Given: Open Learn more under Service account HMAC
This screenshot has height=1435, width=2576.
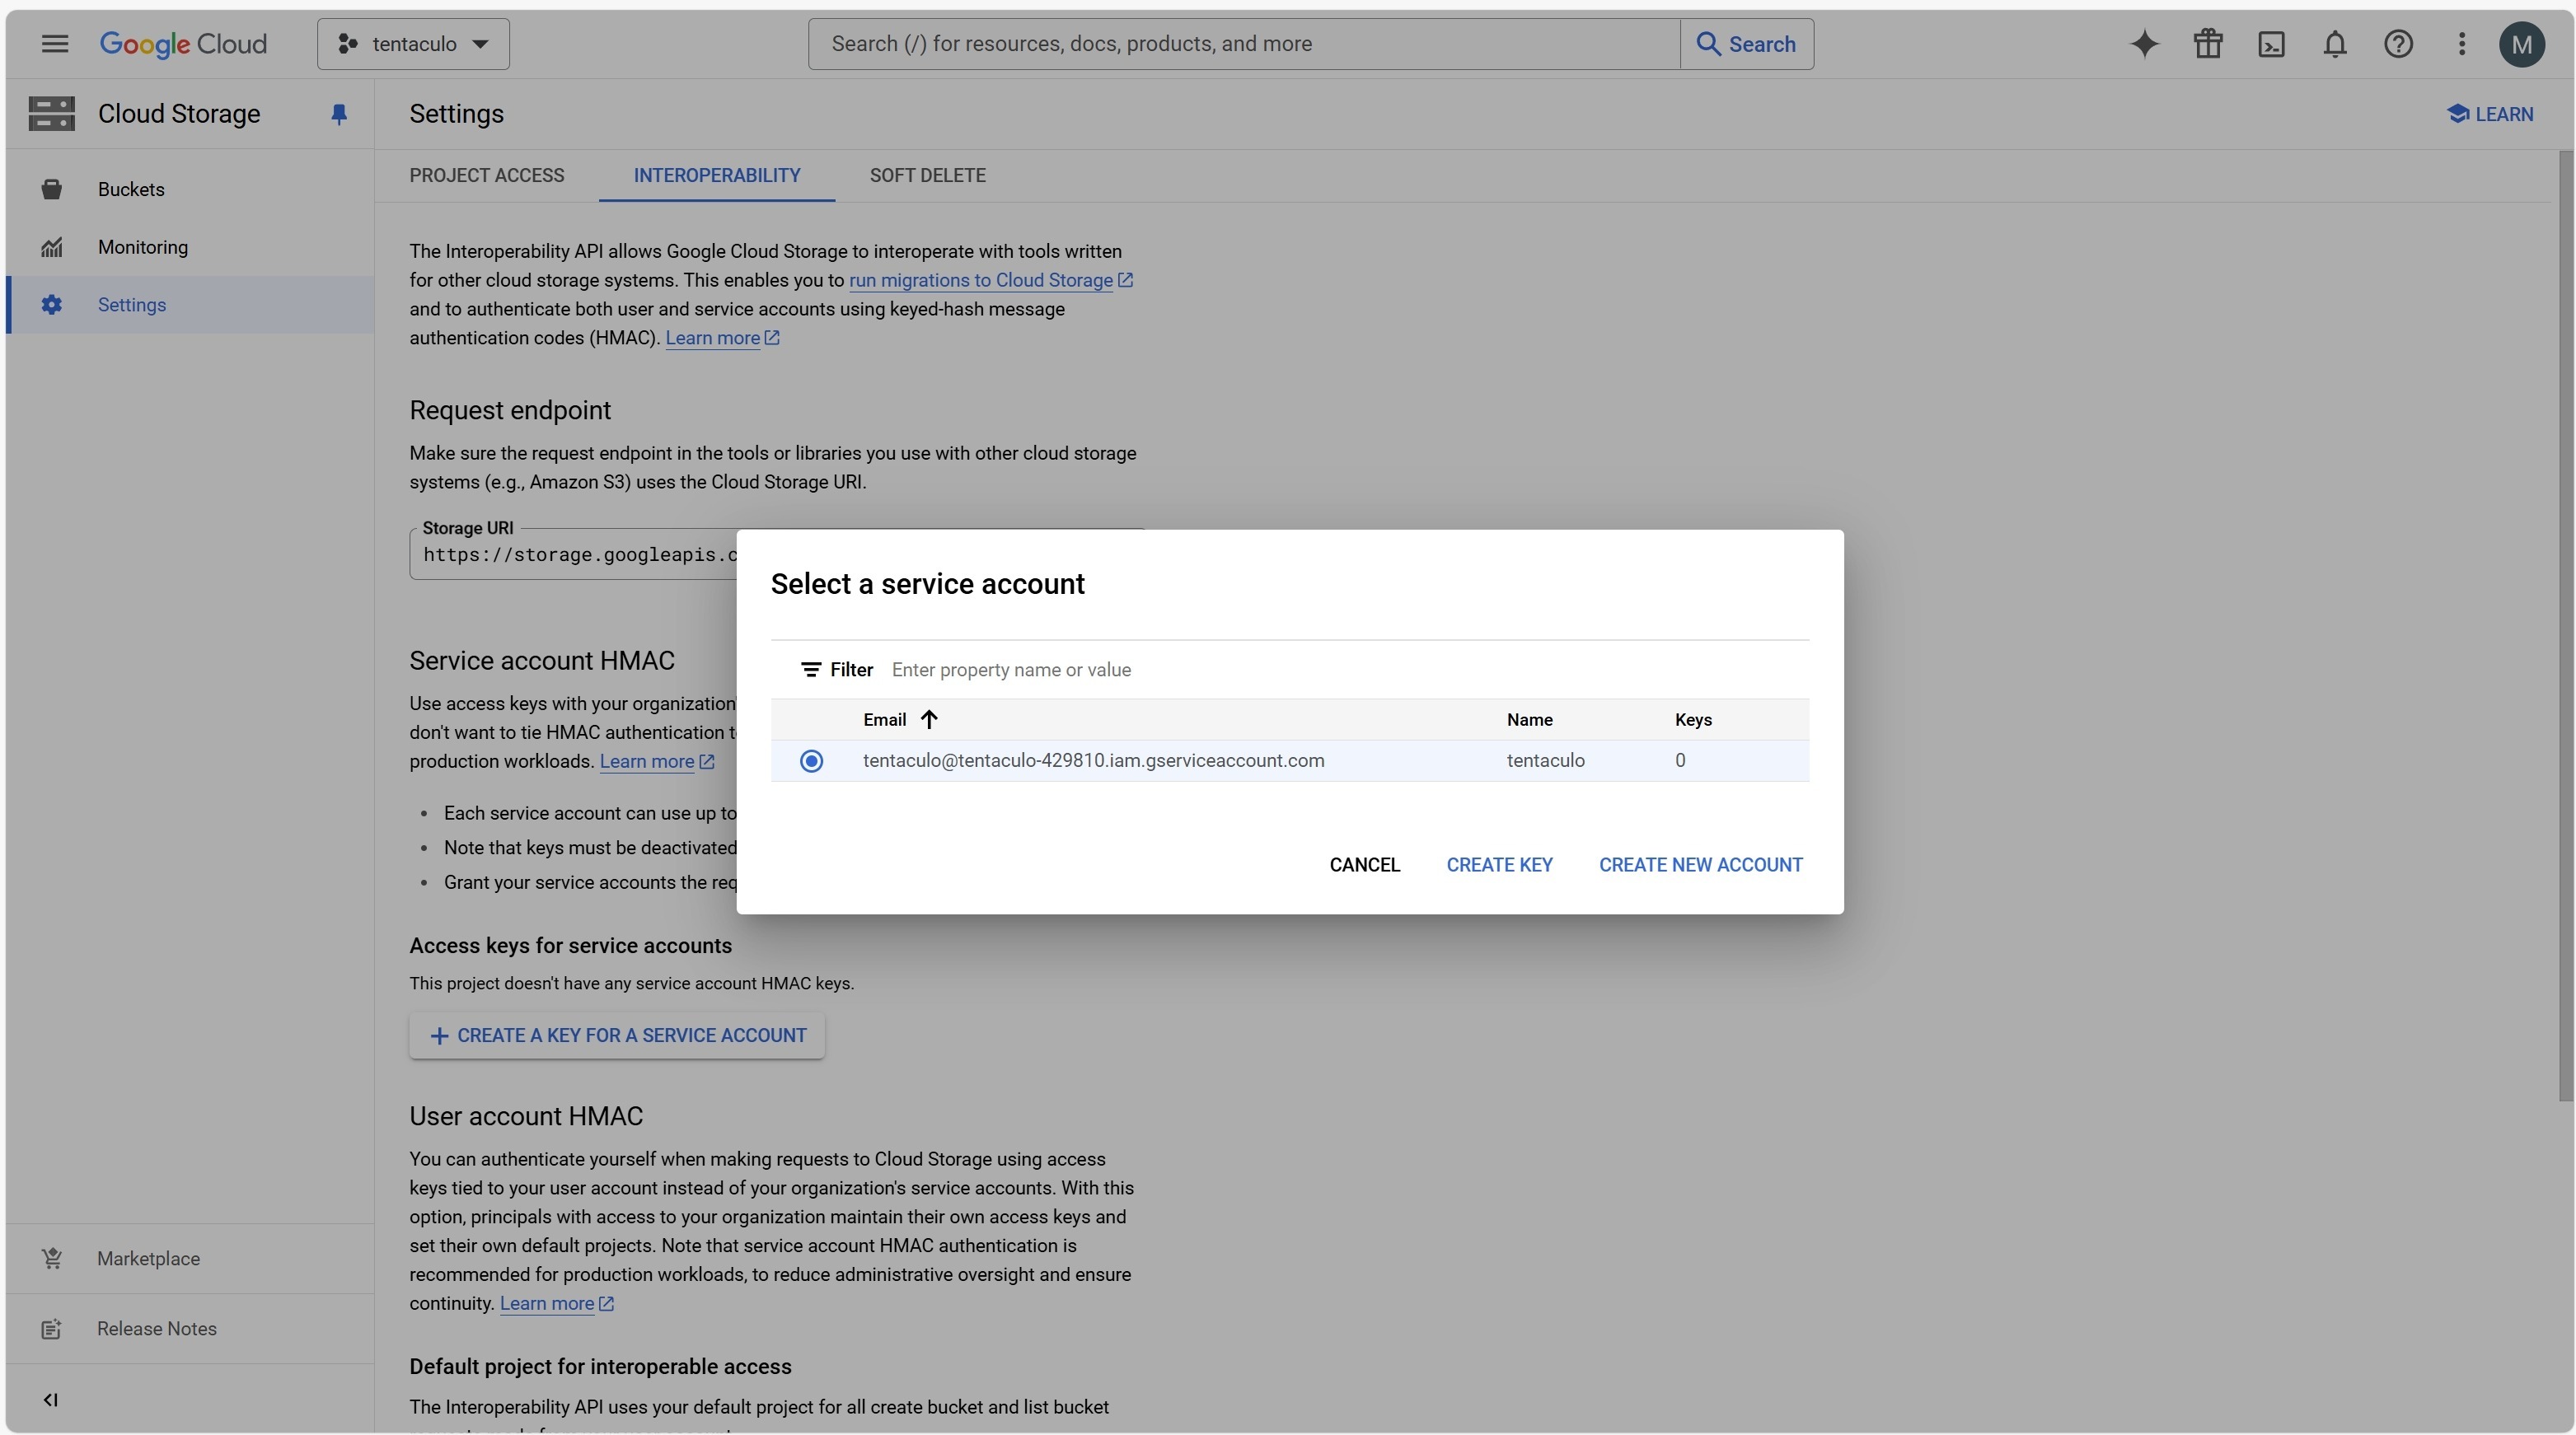Looking at the screenshot, I should (656, 761).
